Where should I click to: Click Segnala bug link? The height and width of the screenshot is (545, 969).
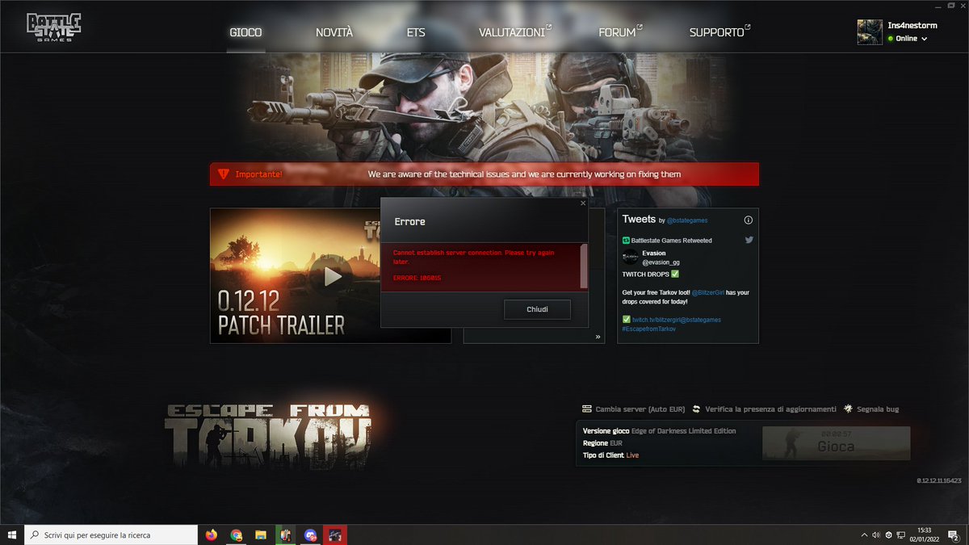click(x=879, y=409)
